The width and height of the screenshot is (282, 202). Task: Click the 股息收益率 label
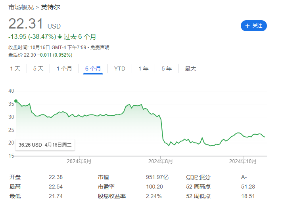point(112,196)
